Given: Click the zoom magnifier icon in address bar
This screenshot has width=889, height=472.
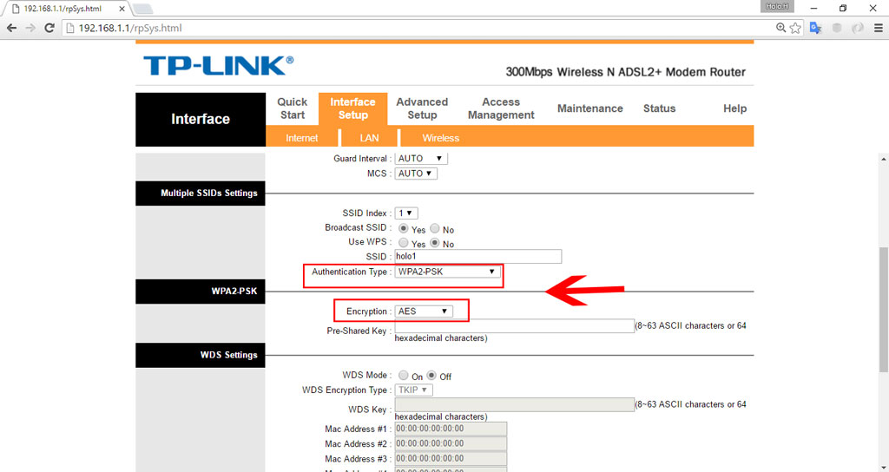Looking at the screenshot, I should pyautogui.click(x=780, y=28).
